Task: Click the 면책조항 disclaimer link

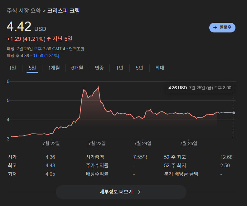Action: (x=76, y=49)
